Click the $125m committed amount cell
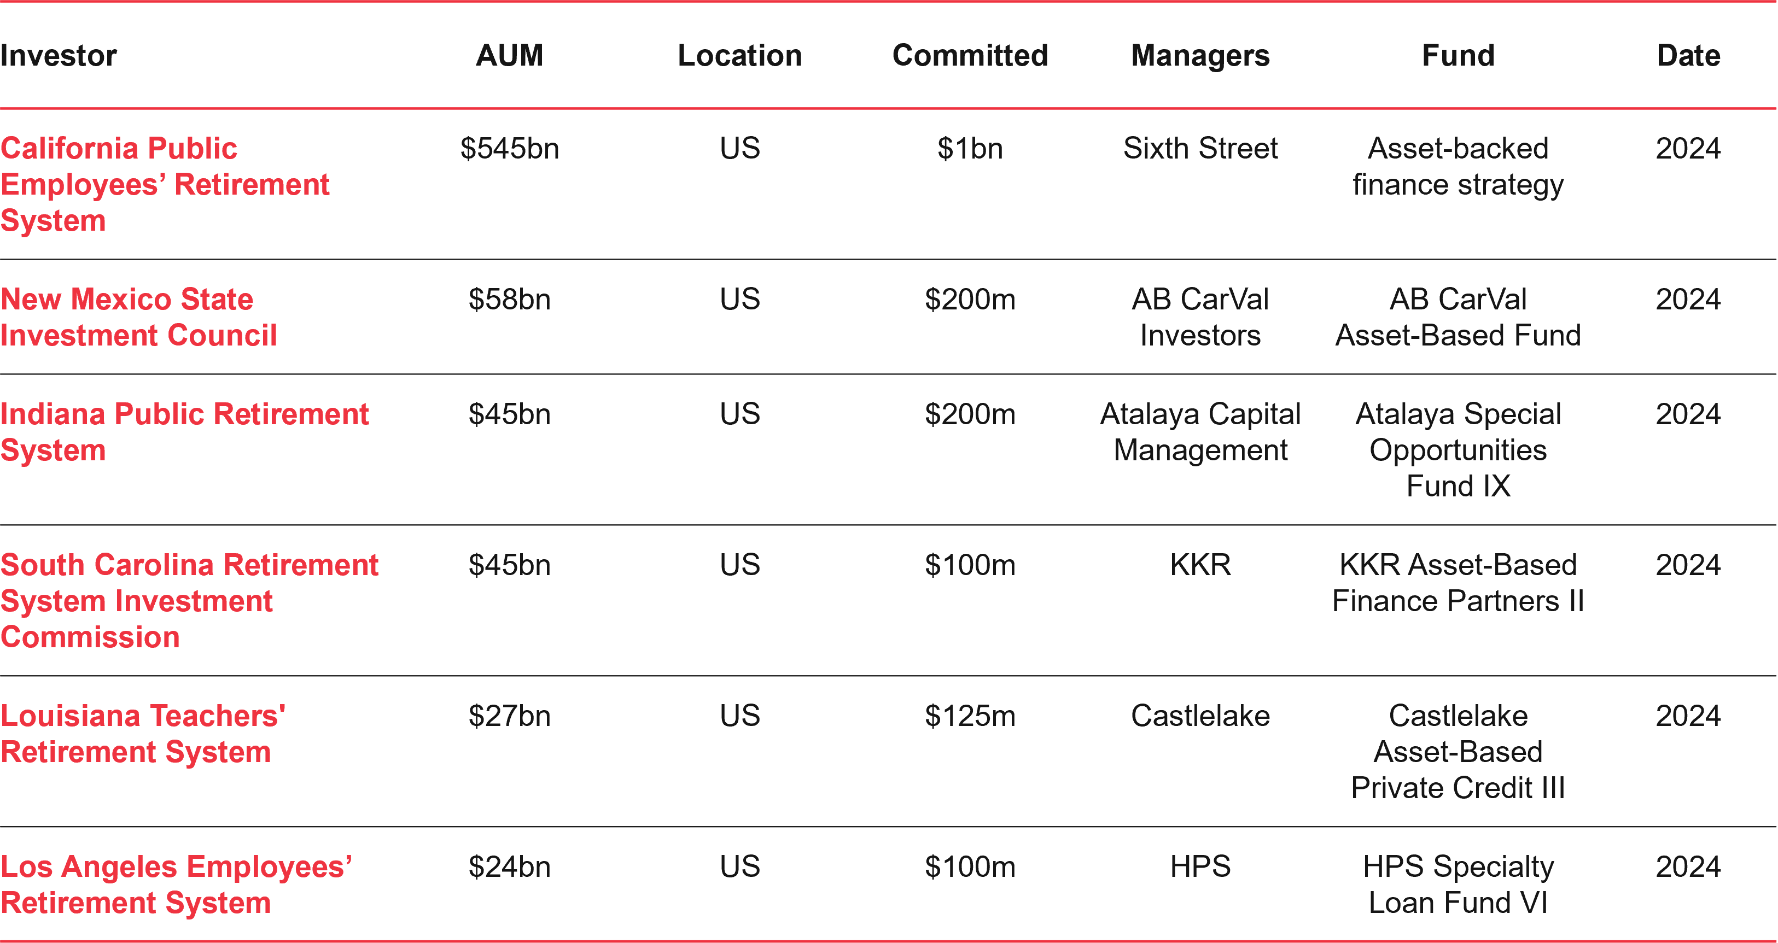 [x=970, y=716]
